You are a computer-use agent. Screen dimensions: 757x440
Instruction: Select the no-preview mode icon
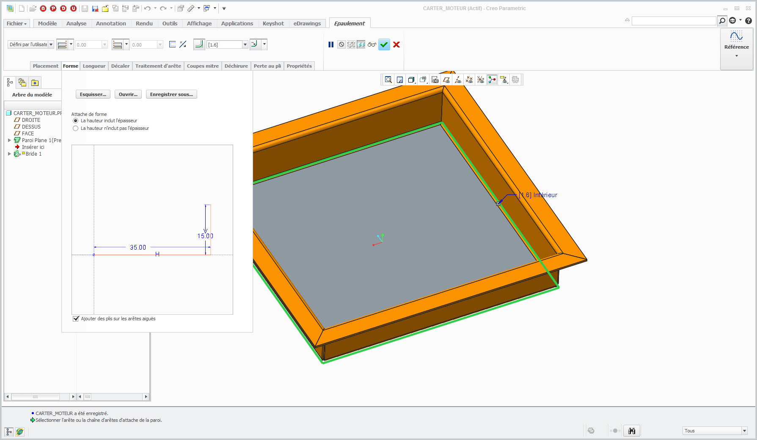pos(341,44)
